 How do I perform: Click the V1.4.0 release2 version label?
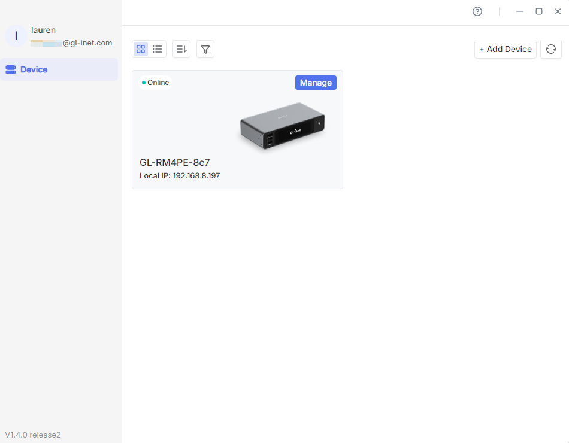[33, 435]
